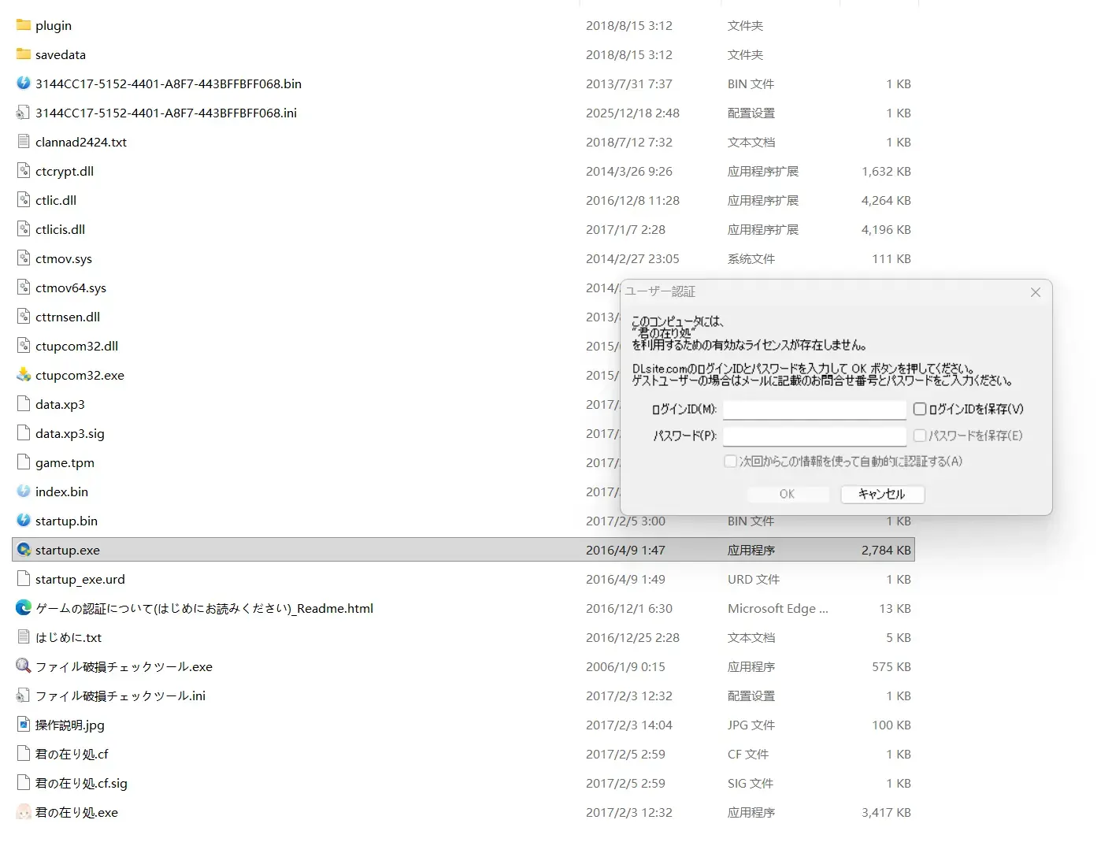Close the ユーザー認証 dialog
Screen dimensions: 1112x842
(x=1036, y=292)
